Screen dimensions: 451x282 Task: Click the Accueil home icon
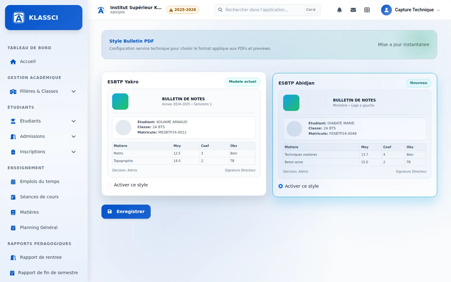coord(13,62)
